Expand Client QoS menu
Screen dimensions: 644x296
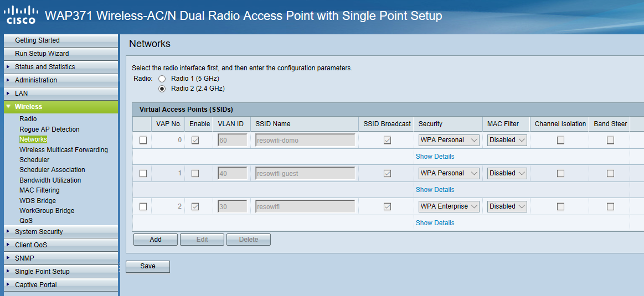[61, 245]
